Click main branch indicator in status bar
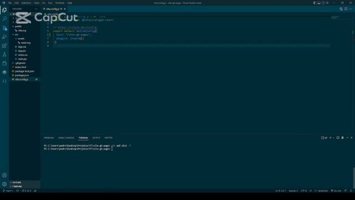 (x=8, y=191)
